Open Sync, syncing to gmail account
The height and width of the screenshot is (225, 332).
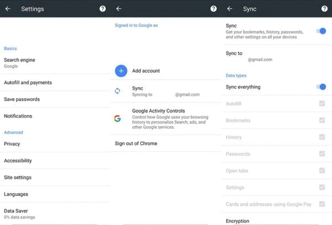(x=166, y=91)
